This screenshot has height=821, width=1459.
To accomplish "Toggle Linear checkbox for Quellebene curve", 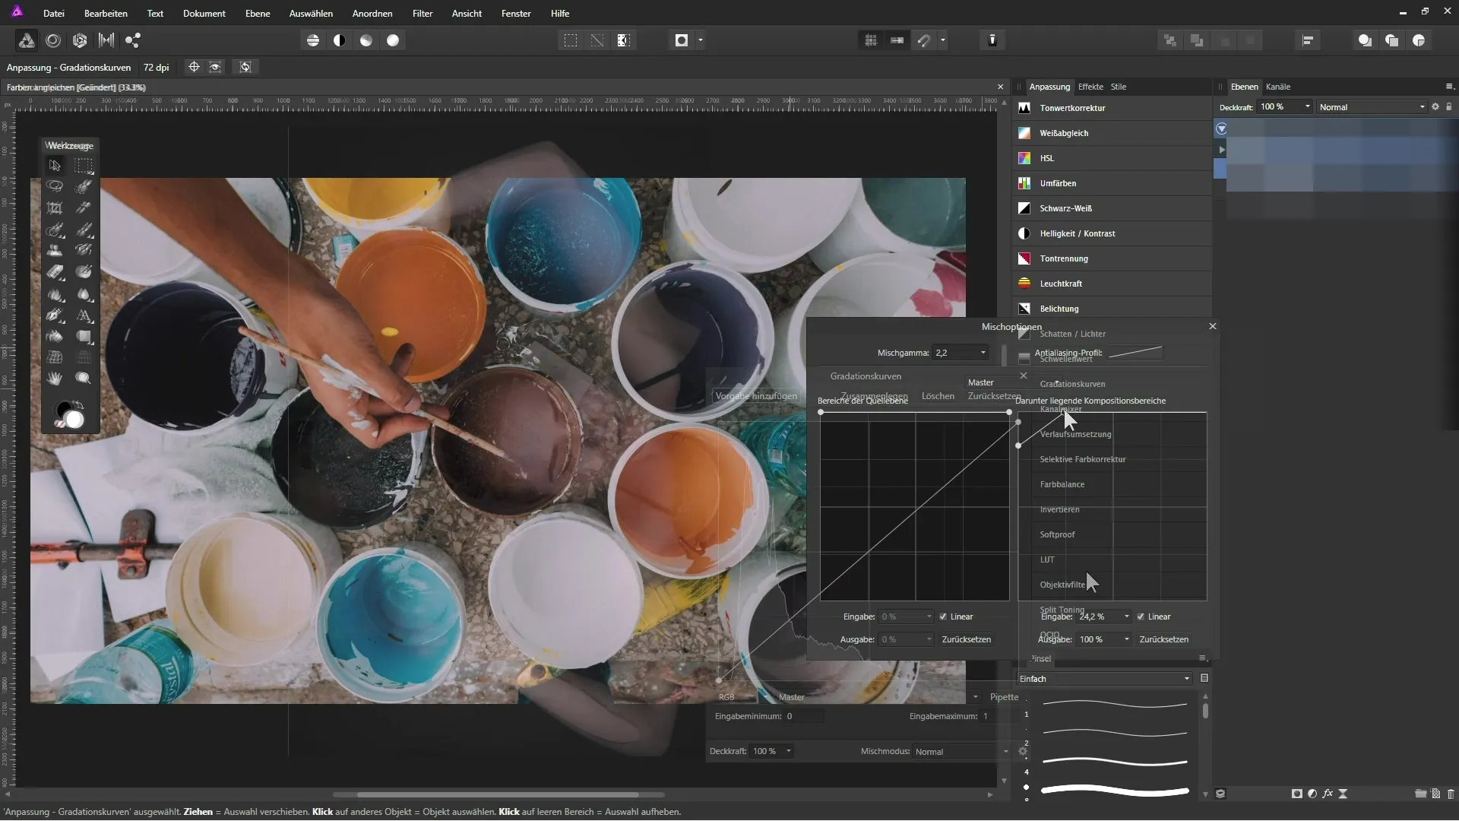I will (943, 617).
